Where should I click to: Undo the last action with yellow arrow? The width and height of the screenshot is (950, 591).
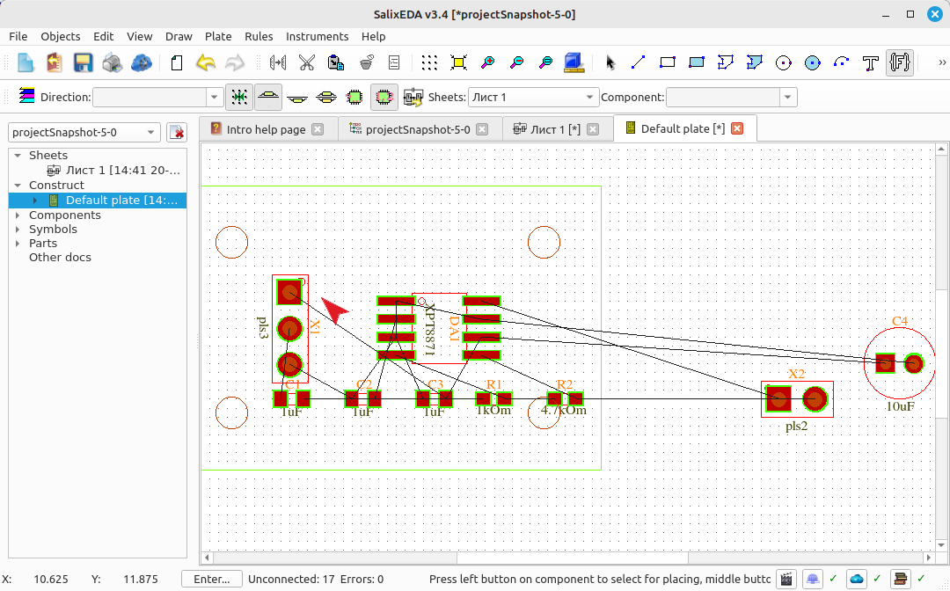[206, 62]
